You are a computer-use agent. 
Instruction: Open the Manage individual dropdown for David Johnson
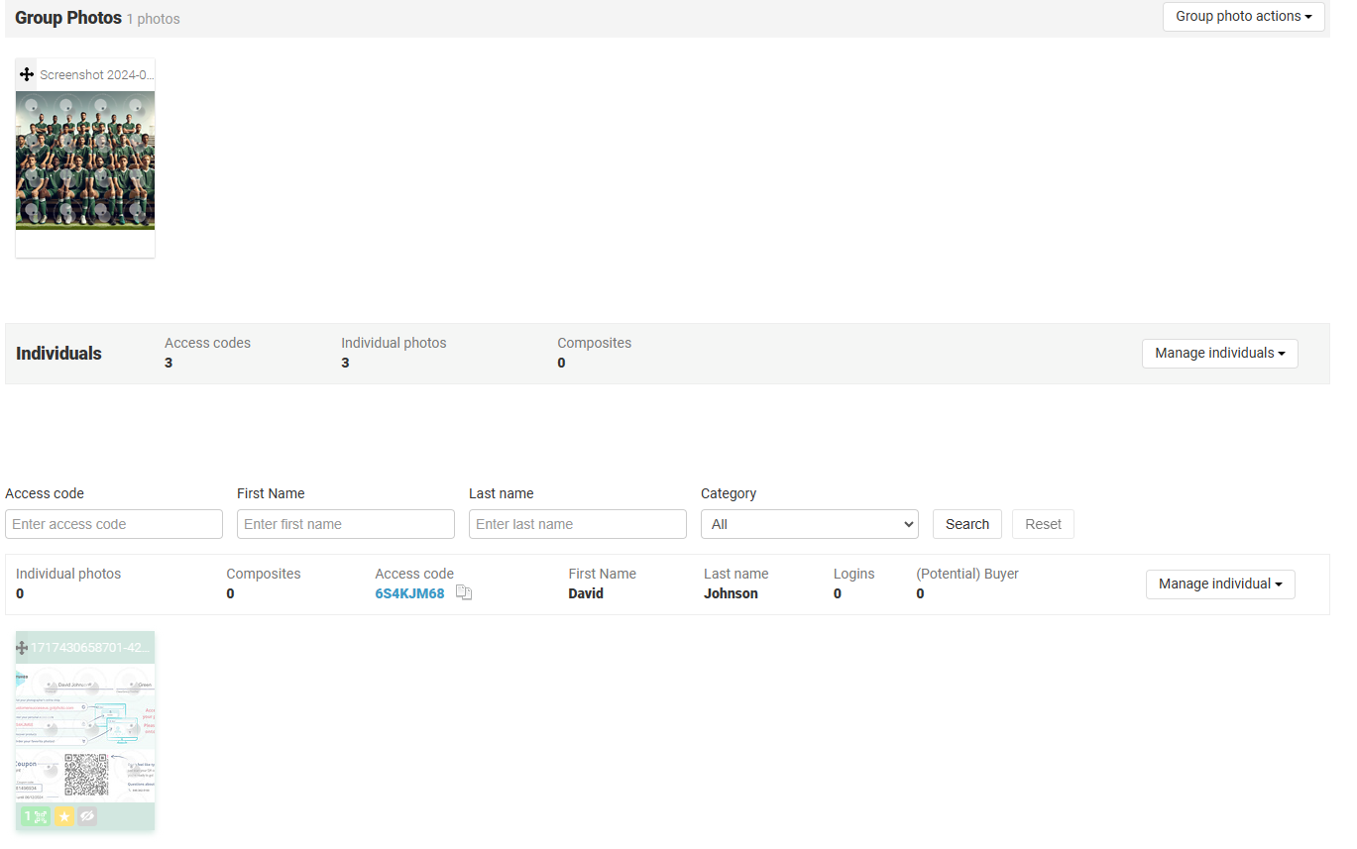(x=1219, y=584)
